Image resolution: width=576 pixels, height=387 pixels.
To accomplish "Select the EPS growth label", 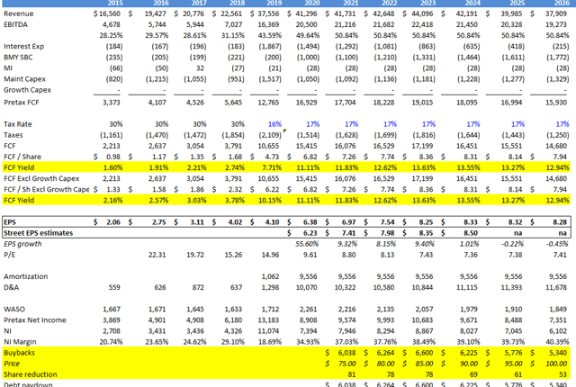I will coord(22,244).
